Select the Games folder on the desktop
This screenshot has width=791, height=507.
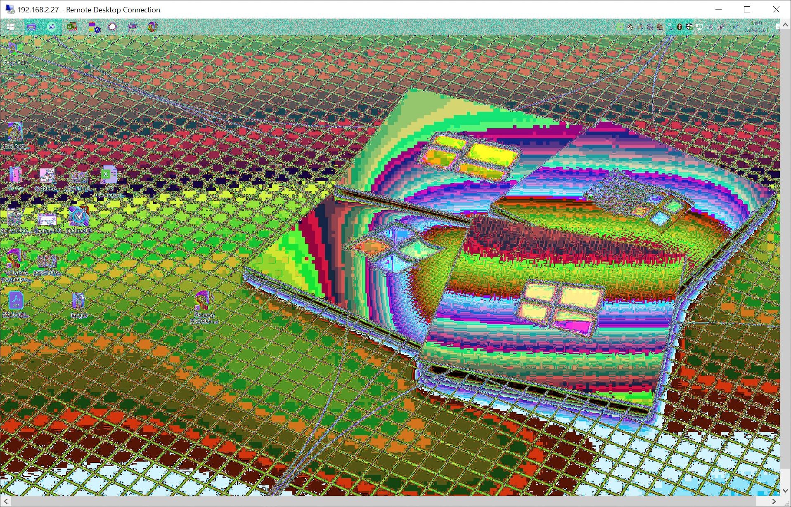(15, 178)
